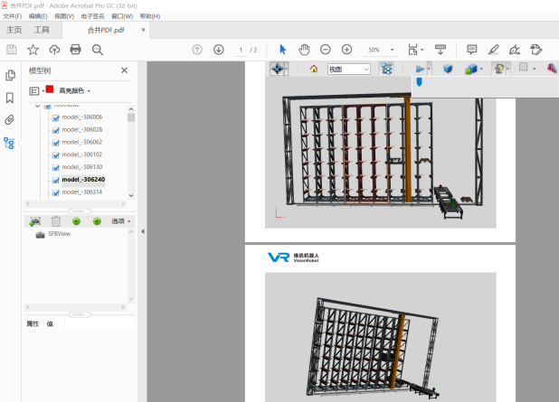Image resolution: width=559 pixels, height=402 pixels.
Task: Open the 选项 options dropdown
Action: coord(121,221)
